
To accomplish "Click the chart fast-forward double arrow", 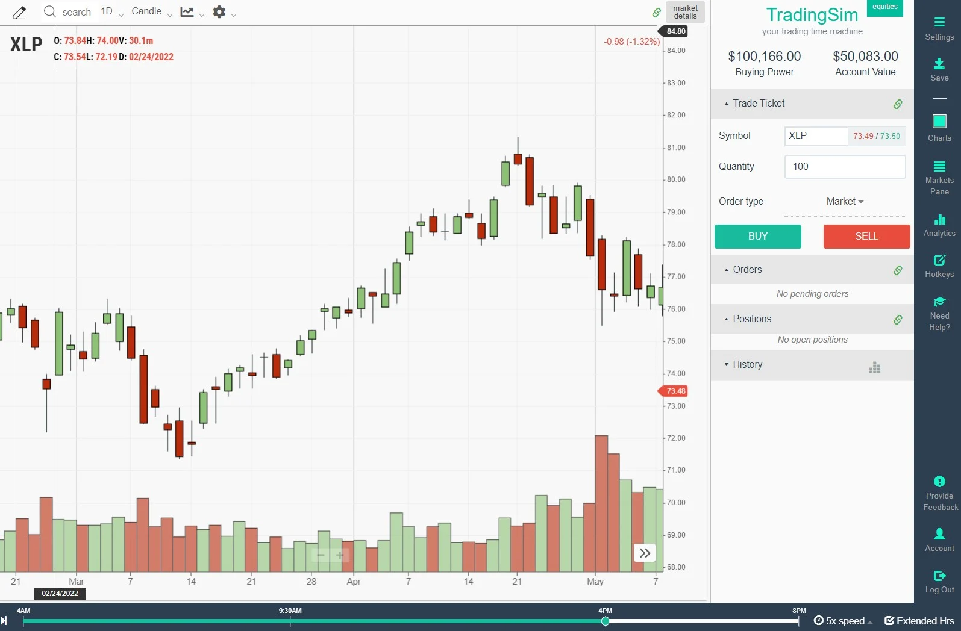I will [644, 553].
